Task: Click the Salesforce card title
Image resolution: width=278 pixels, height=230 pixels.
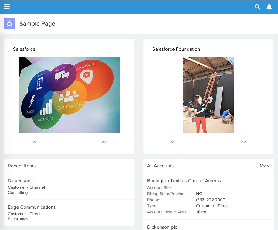Action: (24, 49)
